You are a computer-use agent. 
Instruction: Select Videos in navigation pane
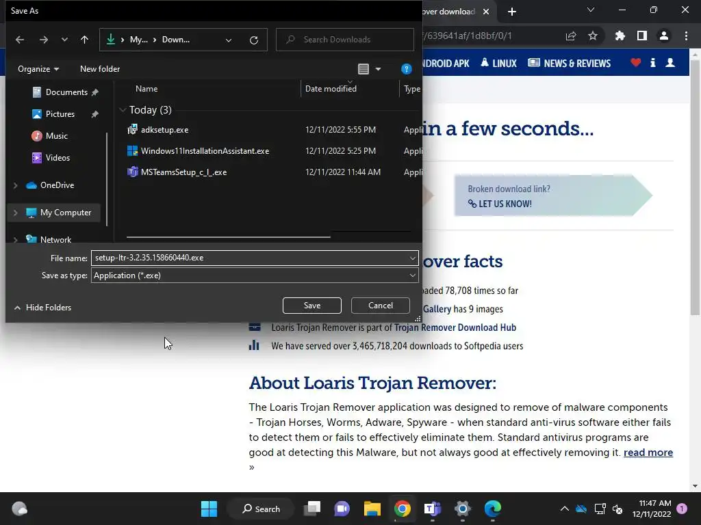point(58,158)
